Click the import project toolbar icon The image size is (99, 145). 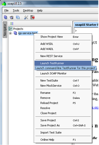click(11, 17)
